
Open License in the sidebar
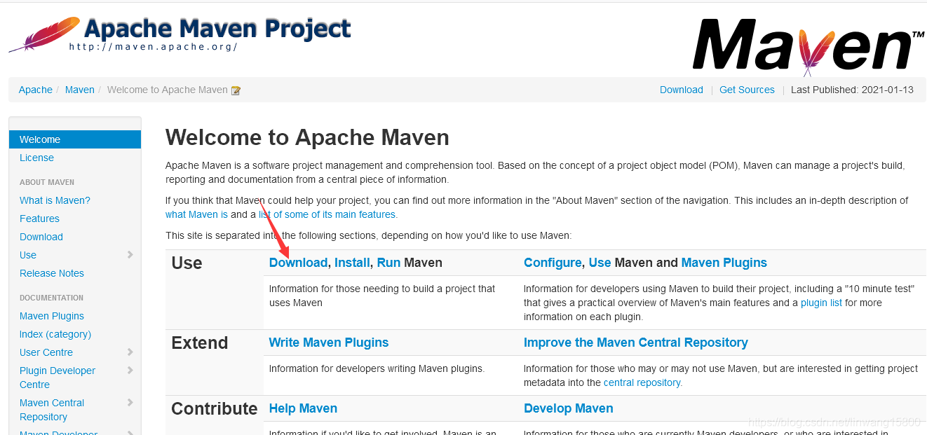pos(36,158)
